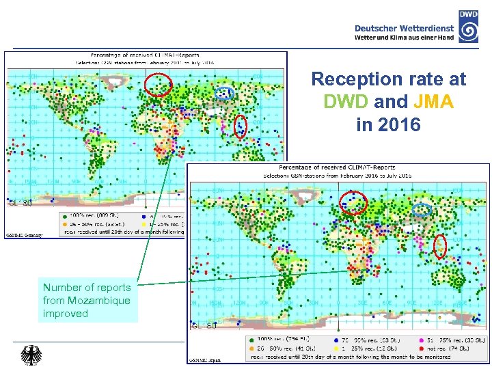This screenshot has width=492, height=369.
Task: Click Japan map subtitle 'February 2016 to July 2016'
Action: (376, 176)
